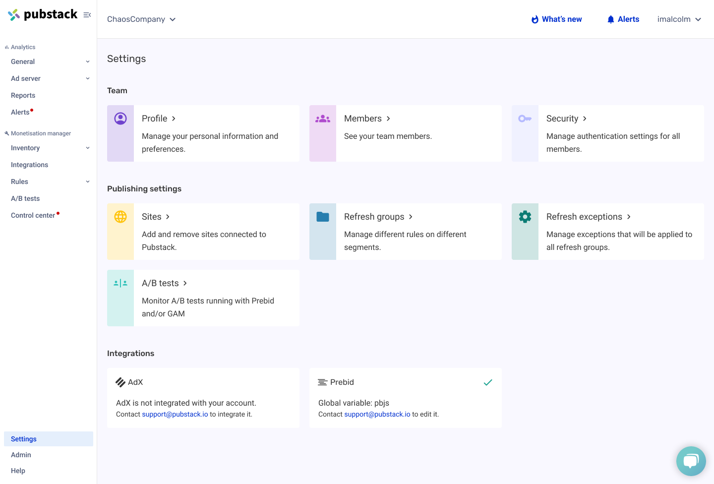Viewport: 714px width, 484px height.
Task: Click the What's new flame icon
Action: [535, 19]
